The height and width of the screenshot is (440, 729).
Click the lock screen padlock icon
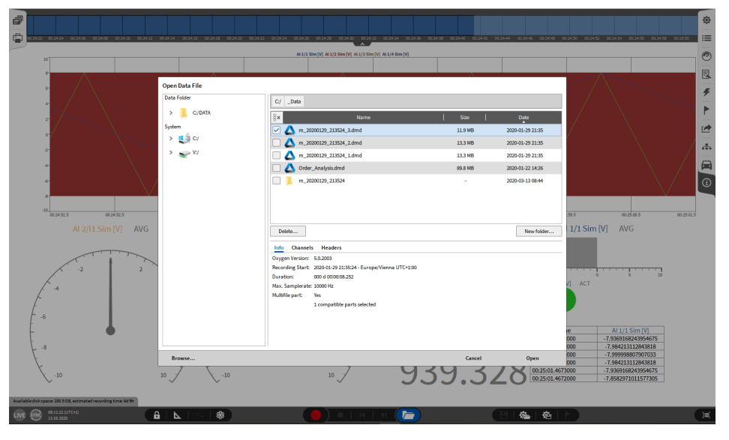(x=157, y=415)
